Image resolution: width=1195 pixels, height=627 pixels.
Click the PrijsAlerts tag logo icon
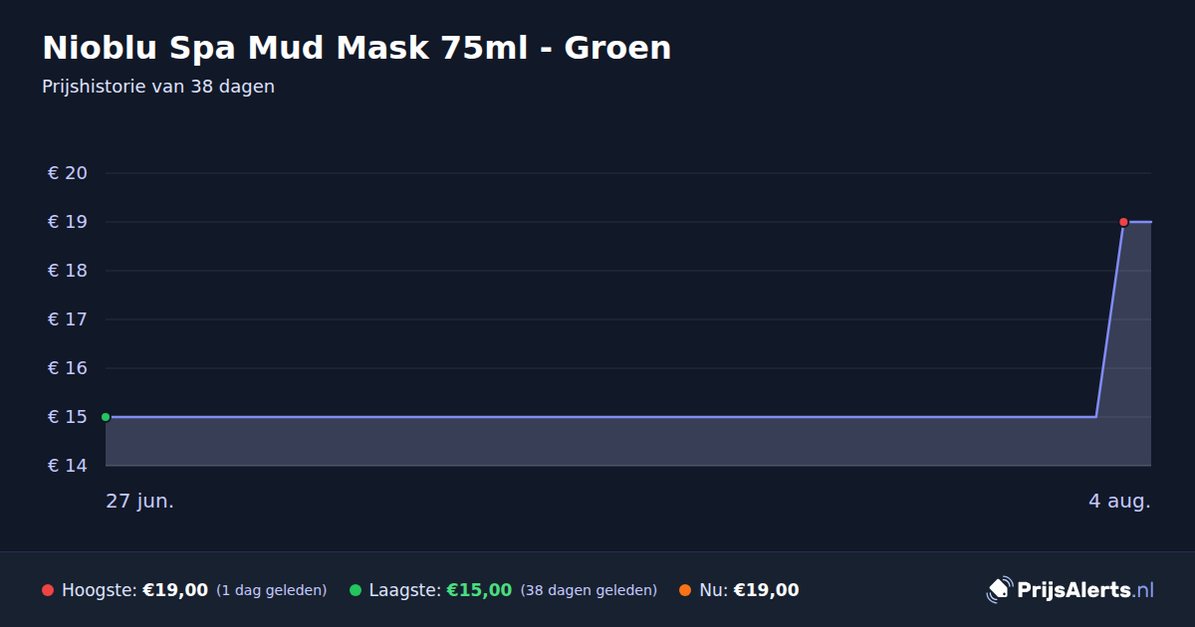(999, 589)
